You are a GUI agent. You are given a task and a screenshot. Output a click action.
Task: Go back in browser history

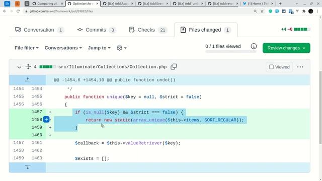click(x=5, y=11)
